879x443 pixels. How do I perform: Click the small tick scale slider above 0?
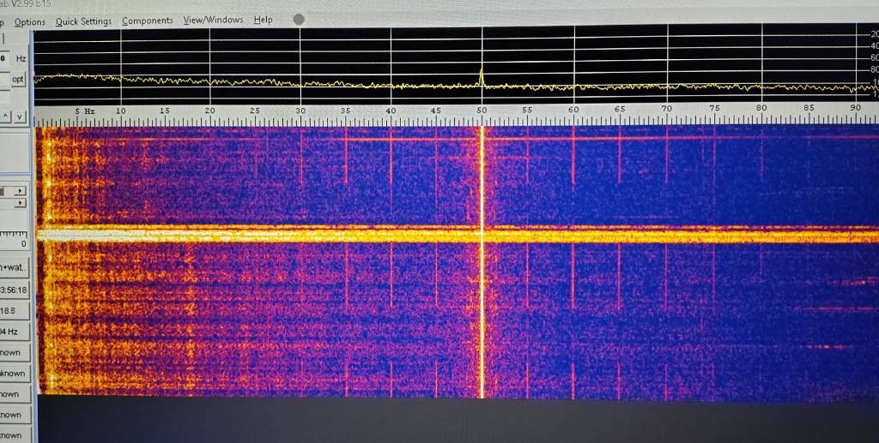click(15, 233)
